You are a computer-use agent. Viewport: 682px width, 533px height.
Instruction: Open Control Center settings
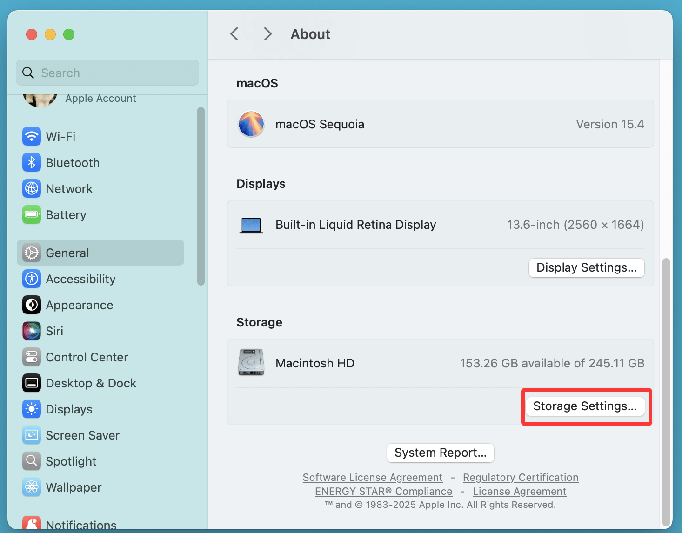pyautogui.click(x=87, y=357)
